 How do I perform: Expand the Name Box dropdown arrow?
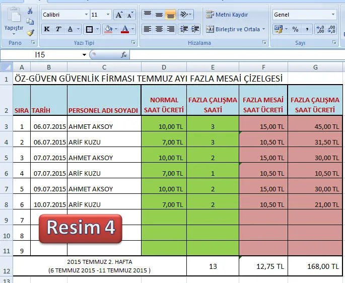coord(84,54)
